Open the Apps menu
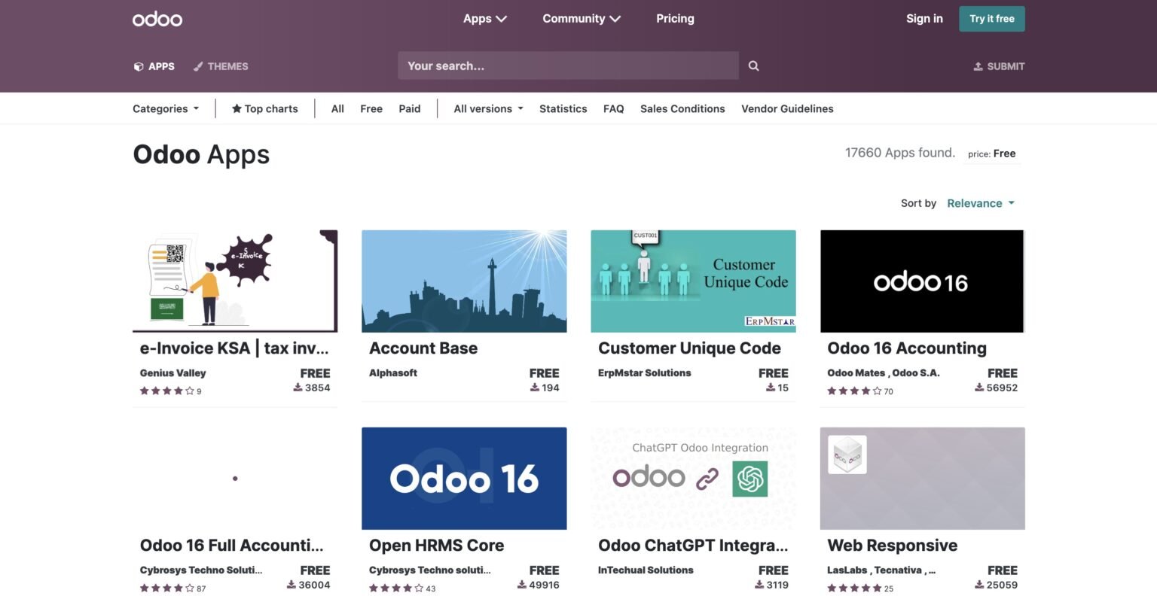 pos(484,18)
